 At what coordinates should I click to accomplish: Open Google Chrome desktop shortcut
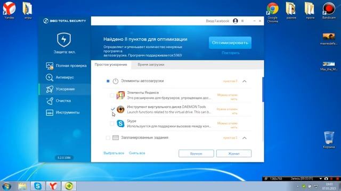(x=272, y=12)
